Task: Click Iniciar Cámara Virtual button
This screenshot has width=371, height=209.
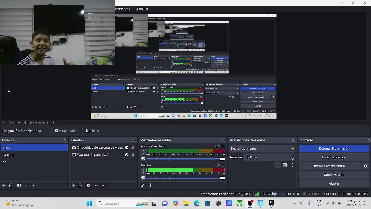Action: pyautogui.click(x=330, y=166)
